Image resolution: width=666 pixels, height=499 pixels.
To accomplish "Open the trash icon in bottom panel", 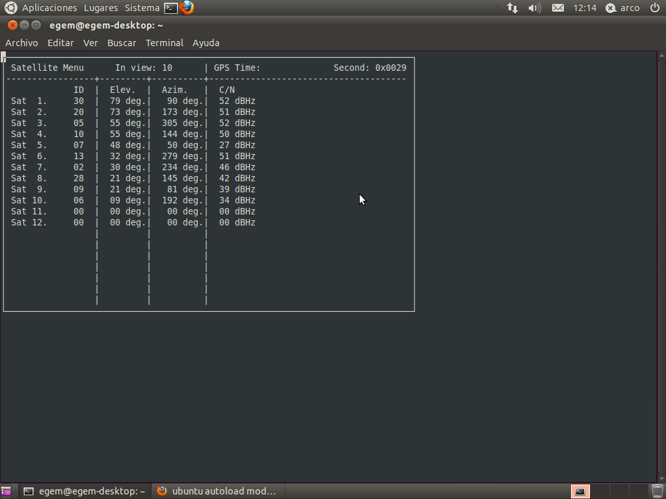I will pyautogui.click(x=657, y=491).
